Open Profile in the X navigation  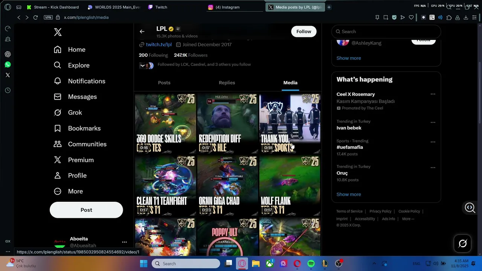[x=70, y=175]
